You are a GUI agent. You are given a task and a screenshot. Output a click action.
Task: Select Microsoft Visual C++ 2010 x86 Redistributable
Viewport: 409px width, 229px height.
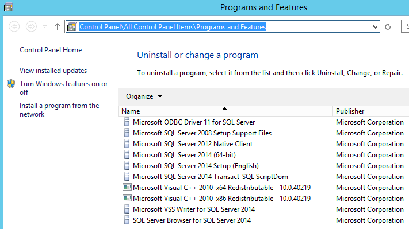point(221,199)
